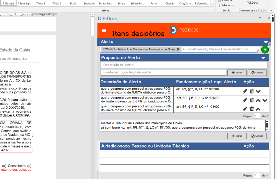Viewport: 277px width, 179px height.
Task: Click the green add recipient button
Action: coord(265,50)
